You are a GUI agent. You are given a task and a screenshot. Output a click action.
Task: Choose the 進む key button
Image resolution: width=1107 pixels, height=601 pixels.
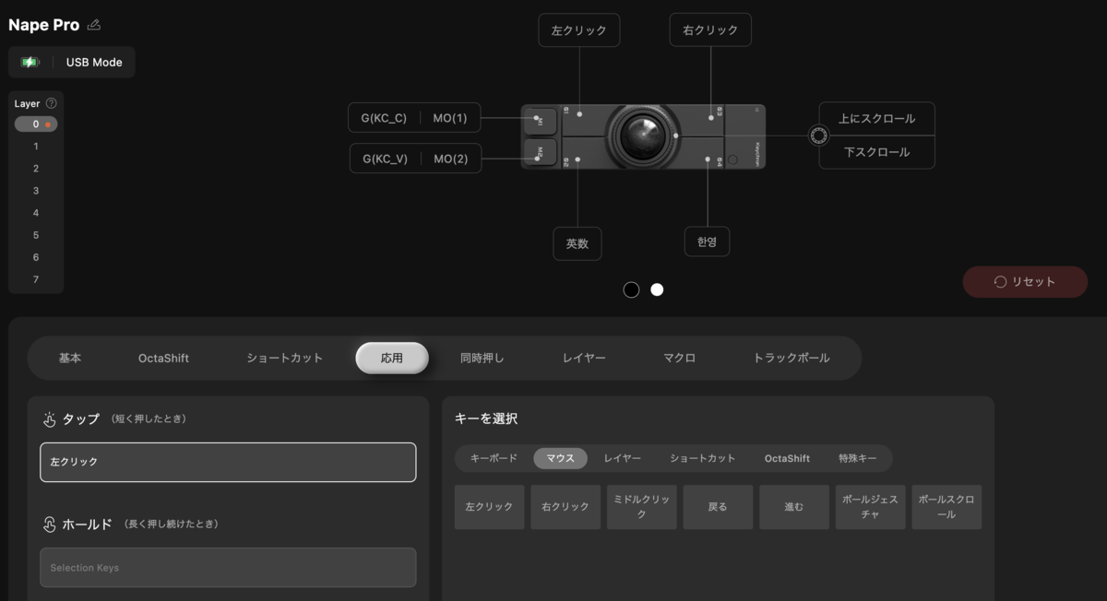tap(794, 507)
